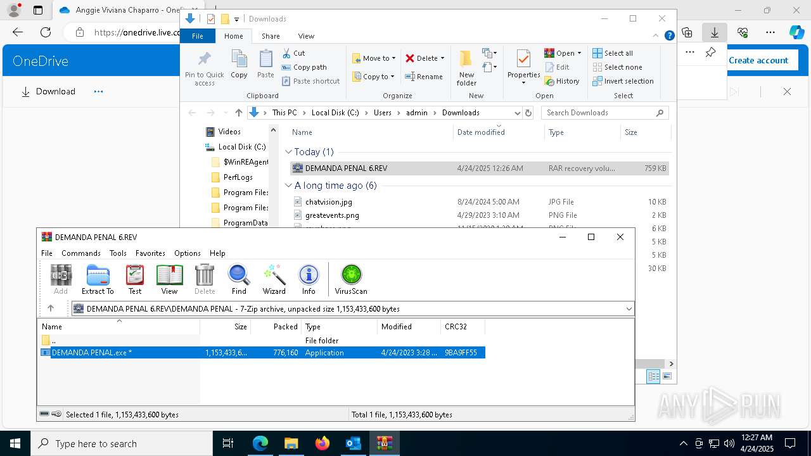Screen dimensions: 811x456
Task: Click the Copy icon in Explorer ribbon
Action: [x=239, y=65]
